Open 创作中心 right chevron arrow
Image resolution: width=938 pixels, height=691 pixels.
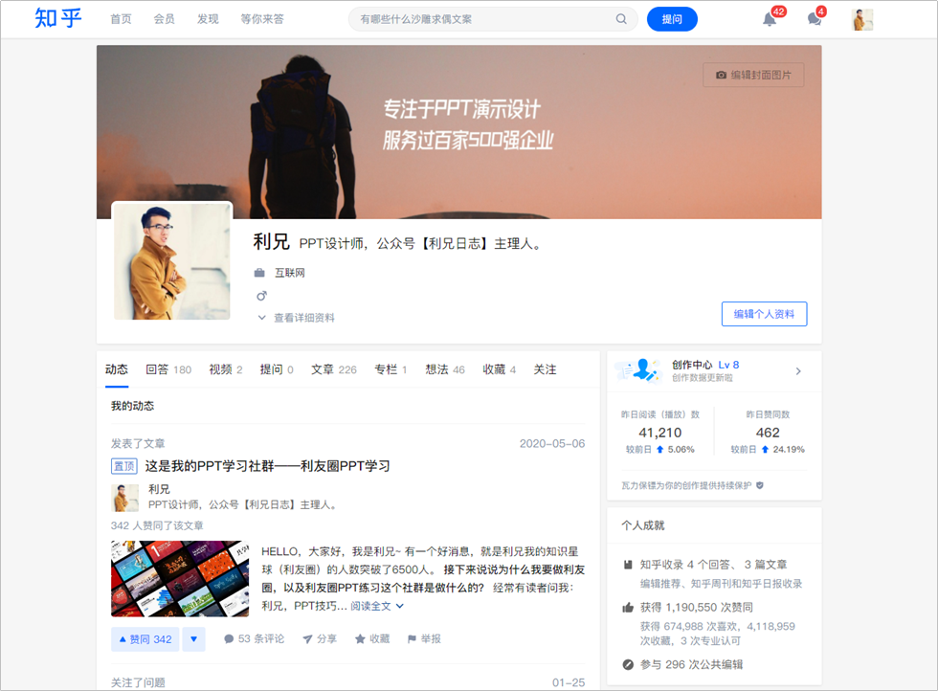(798, 371)
